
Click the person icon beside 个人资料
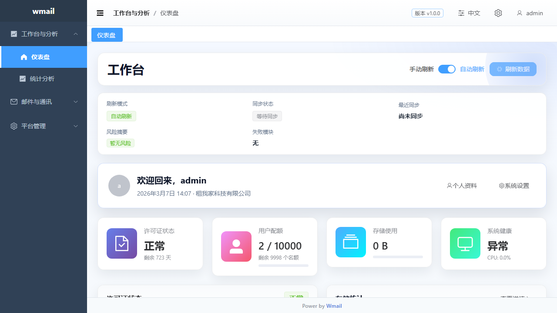click(450, 186)
